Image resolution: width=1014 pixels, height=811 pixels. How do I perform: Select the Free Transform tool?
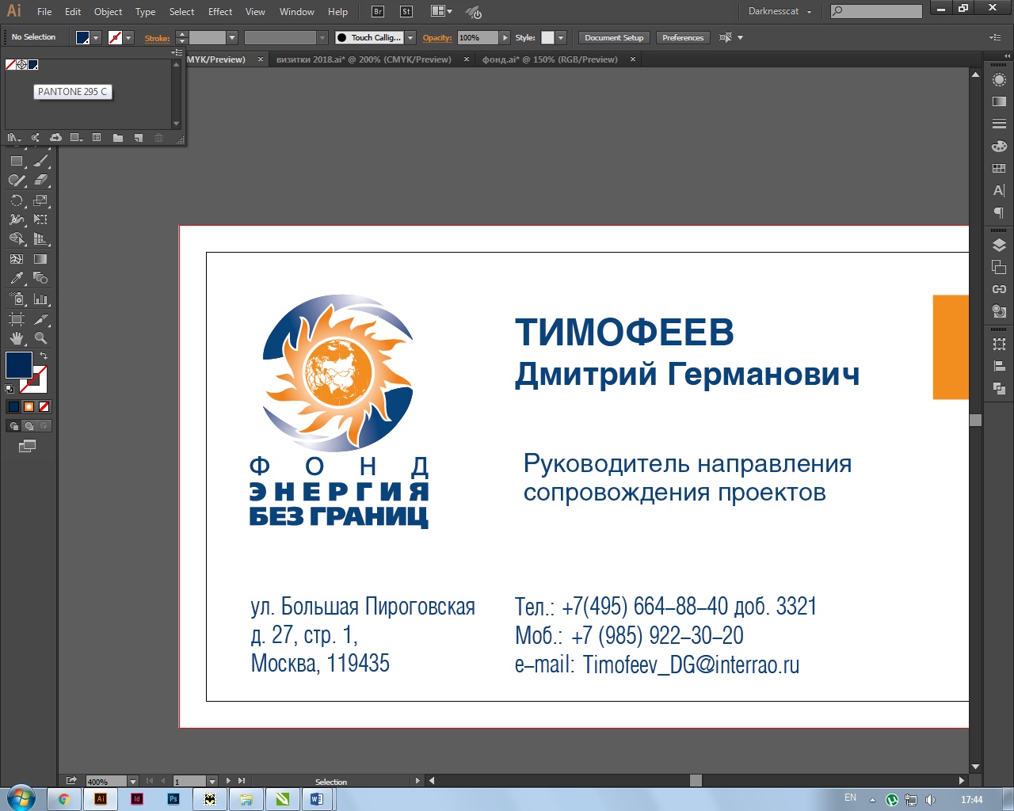tap(41, 219)
